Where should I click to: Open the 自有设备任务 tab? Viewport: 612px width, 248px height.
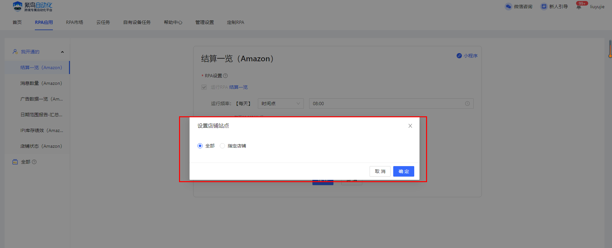click(x=137, y=22)
